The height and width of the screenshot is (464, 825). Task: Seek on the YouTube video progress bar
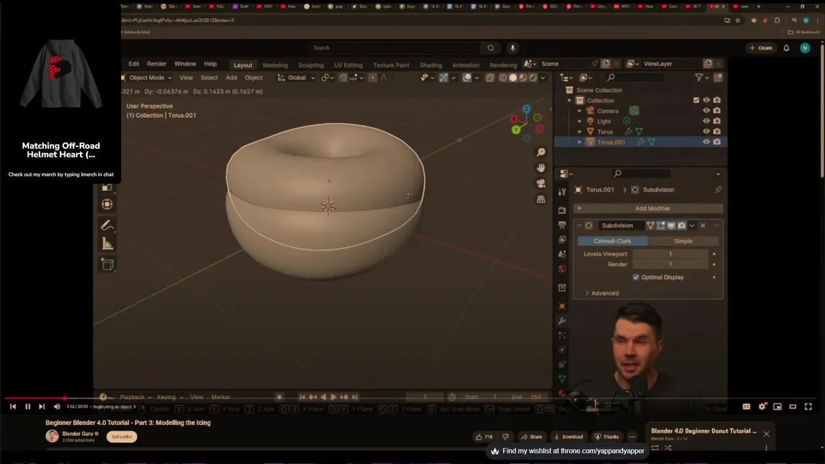pos(412,399)
